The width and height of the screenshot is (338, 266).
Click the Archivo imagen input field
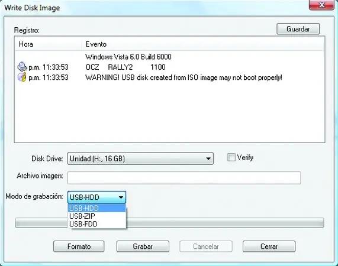[x=184, y=178]
